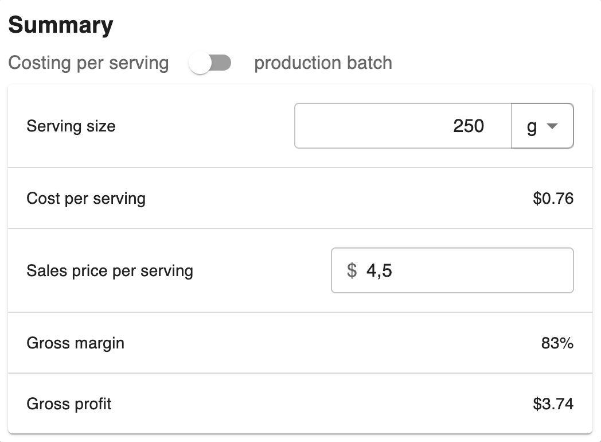The height and width of the screenshot is (442, 601).
Task: Click the Gross margin row label
Action: coord(75,343)
